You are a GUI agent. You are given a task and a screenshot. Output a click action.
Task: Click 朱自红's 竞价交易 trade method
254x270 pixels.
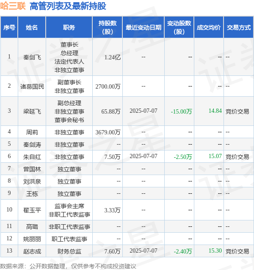[x=237, y=157]
